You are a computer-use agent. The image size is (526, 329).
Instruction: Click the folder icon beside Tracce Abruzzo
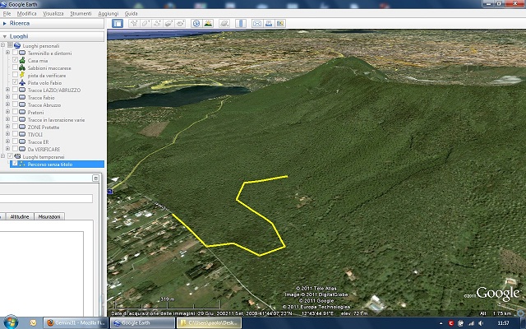(x=22, y=104)
